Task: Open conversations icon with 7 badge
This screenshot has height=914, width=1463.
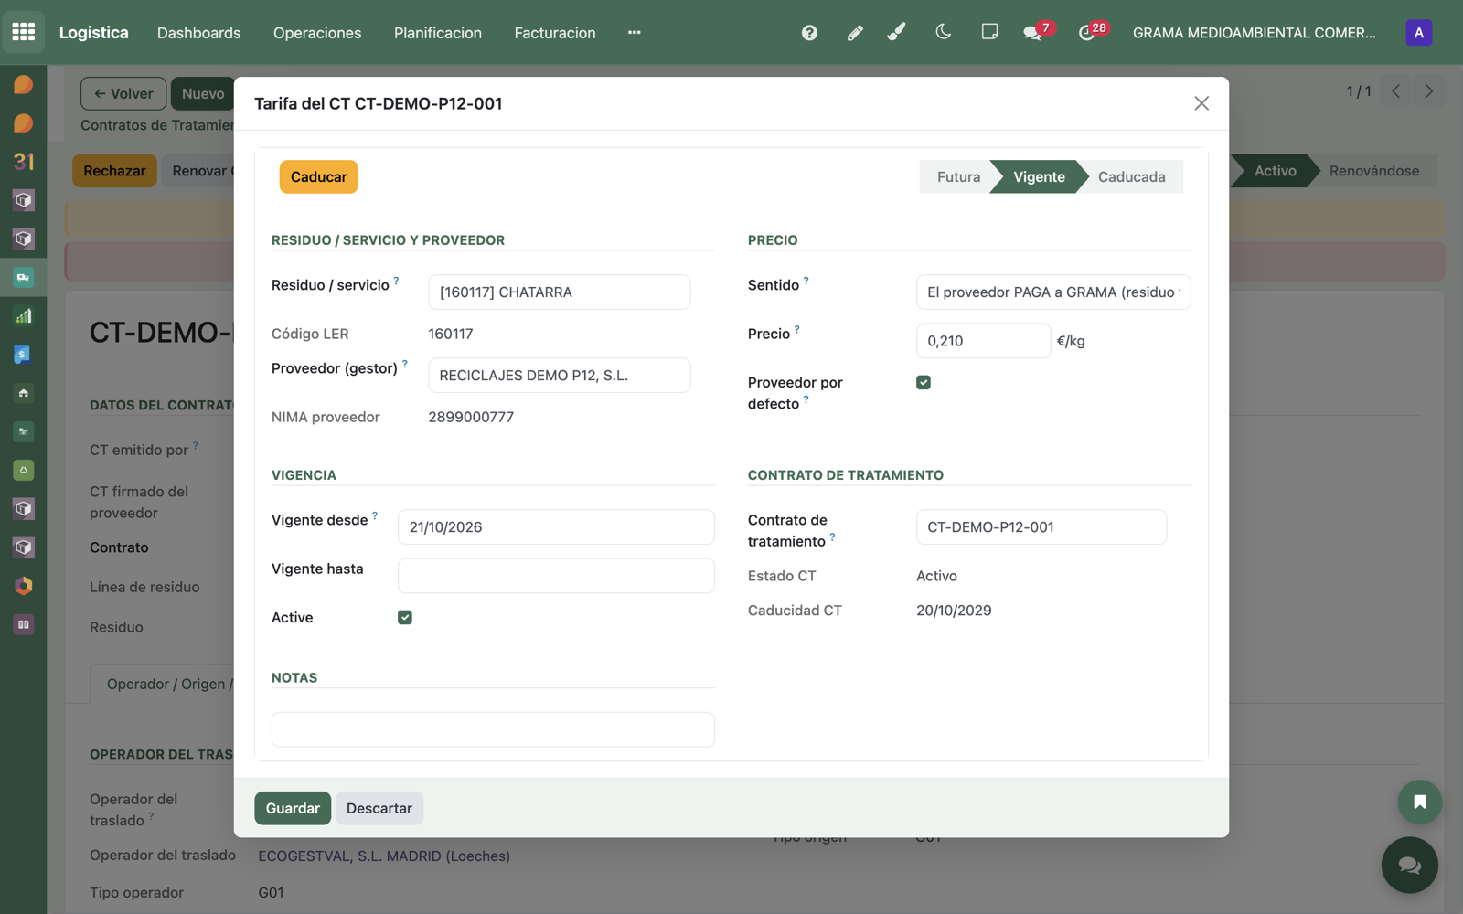Action: coord(1033,33)
